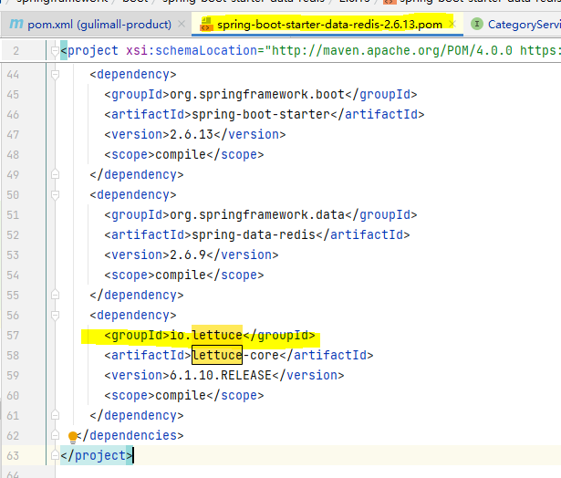Collapse the dependency block at line 56
Viewport: 561px width, 478px height.
click(55, 316)
